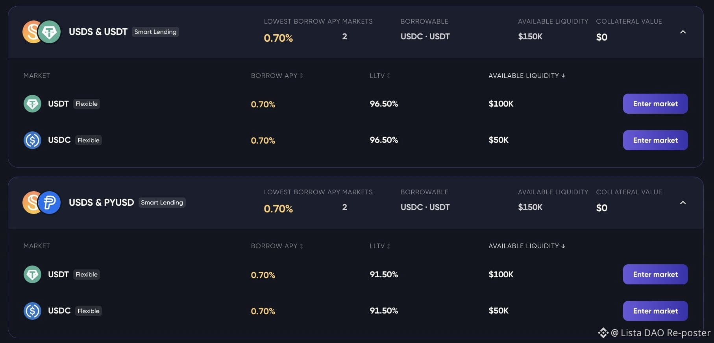The width and height of the screenshot is (714, 343).
Task: Enter the USDC market with 96.50% LLTV
Action: pyautogui.click(x=655, y=140)
